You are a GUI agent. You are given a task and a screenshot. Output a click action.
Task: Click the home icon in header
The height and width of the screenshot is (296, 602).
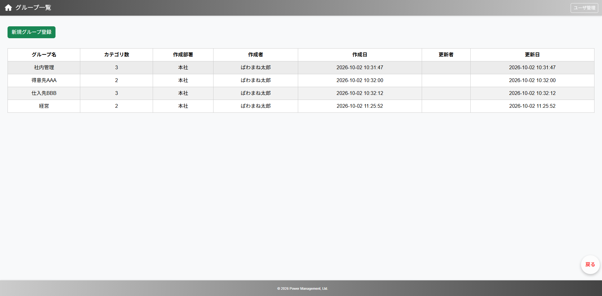[x=8, y=8]
